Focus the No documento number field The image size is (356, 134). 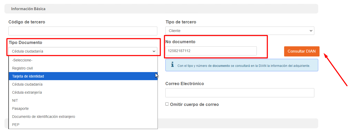[x=211, y=51]
